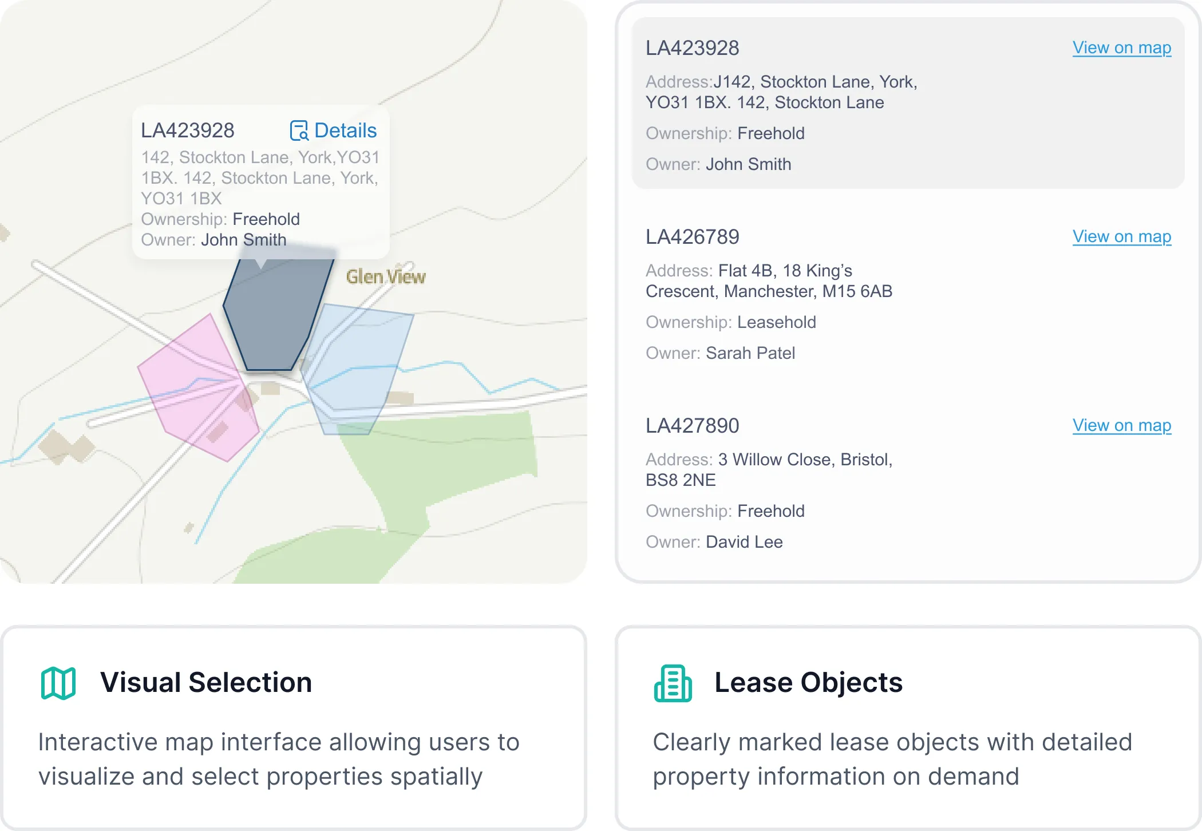The height and width of the screenshot is (831, 1202).
Task: Click the Lease Objects heading
Action: click(x=809, y=681)
